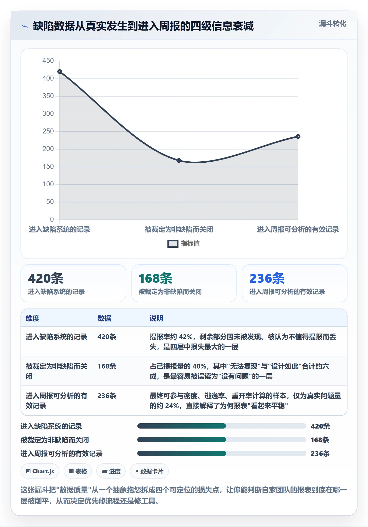This screenshot has width=368, height=527.
Task: Select the Chart.js chip
Action: coord(40,471)
